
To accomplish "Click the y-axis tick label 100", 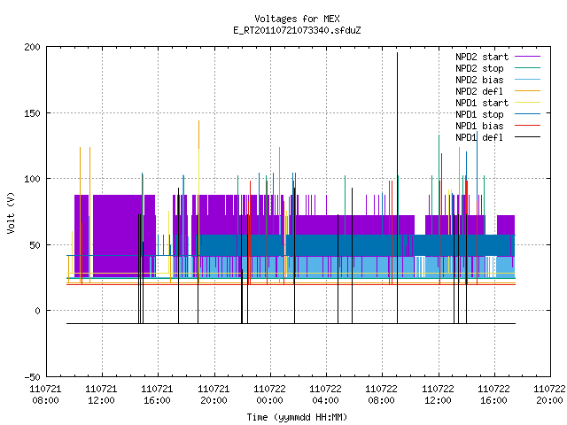I will click(32, 179).
